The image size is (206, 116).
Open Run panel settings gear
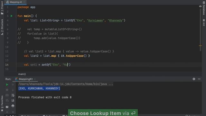pos(194,79)
